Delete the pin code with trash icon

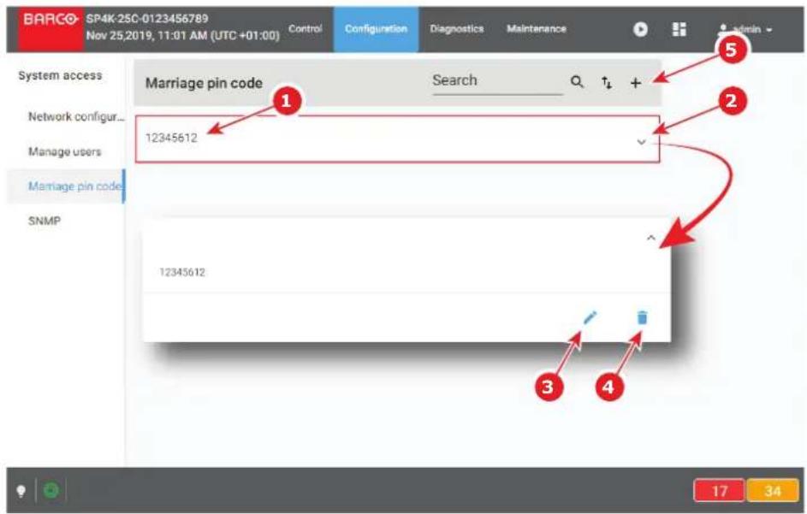pyautogui.click(x=642, y=317)
